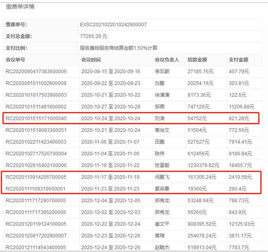Click total payment amount 77265.29 元
The width and height of the screenshot is (268, 252).
(x=94, y=36)
